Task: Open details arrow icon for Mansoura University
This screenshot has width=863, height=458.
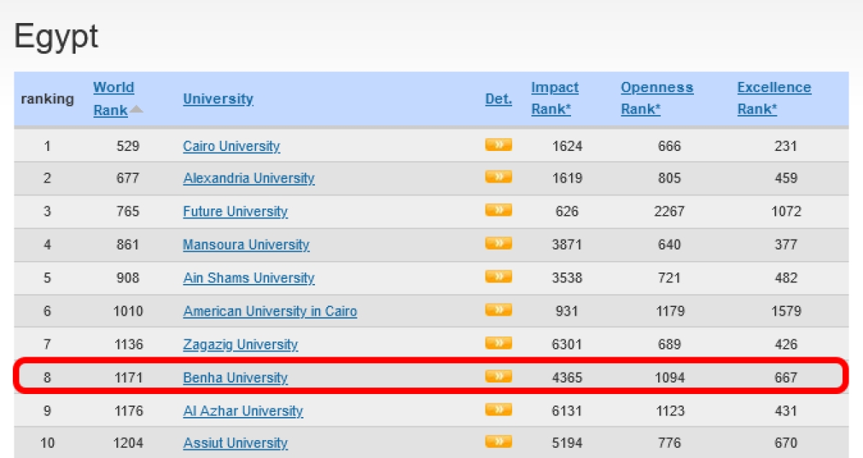Action: pos(498,243)
